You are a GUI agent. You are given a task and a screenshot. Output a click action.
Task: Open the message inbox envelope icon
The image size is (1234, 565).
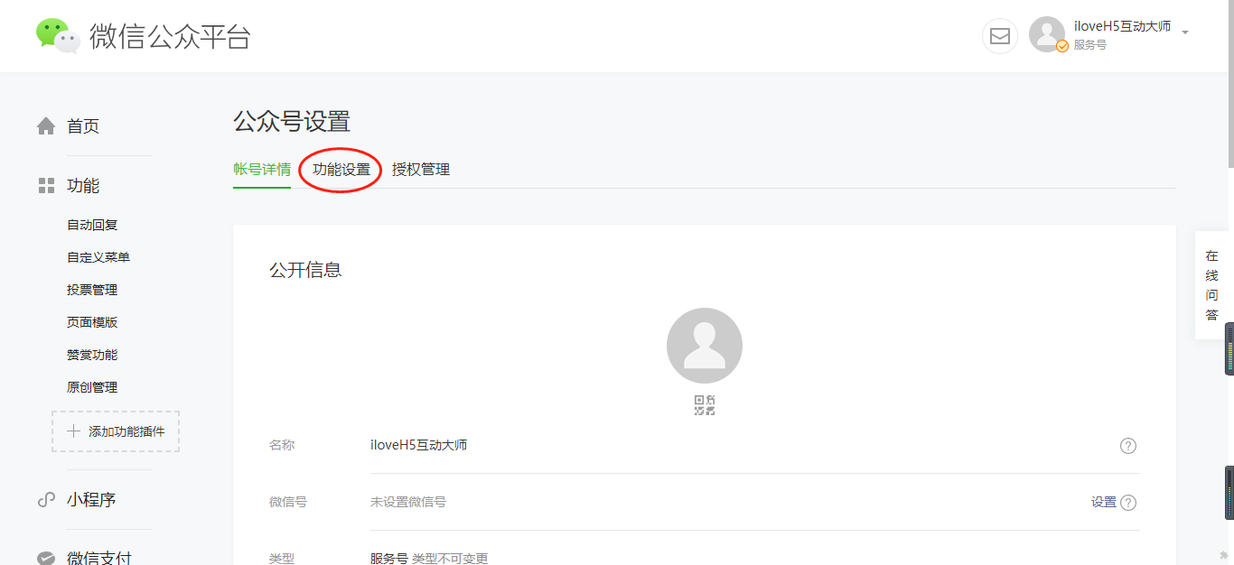click(x=1000, y=36)
